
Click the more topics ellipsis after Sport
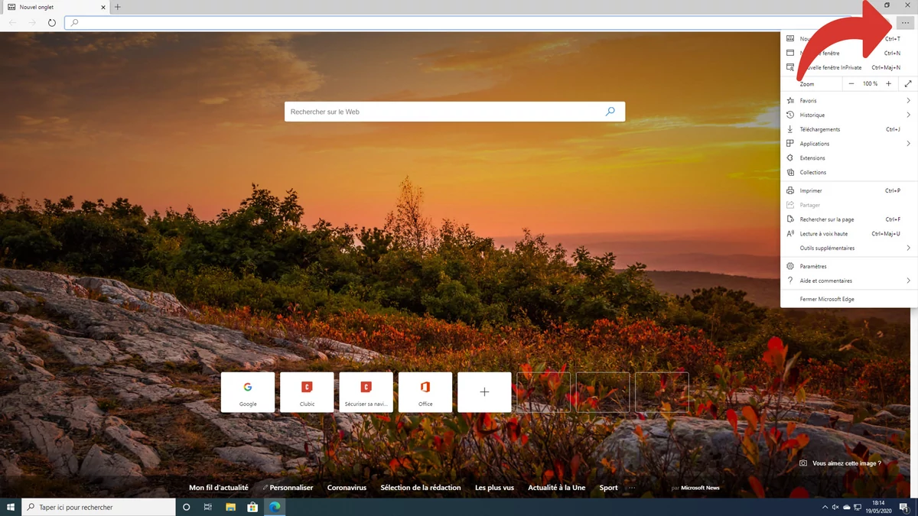[x=632, y=488]
